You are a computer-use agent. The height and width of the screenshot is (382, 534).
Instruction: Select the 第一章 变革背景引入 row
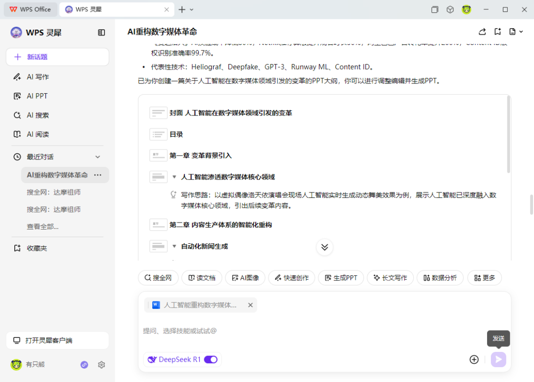pos(201,155)
